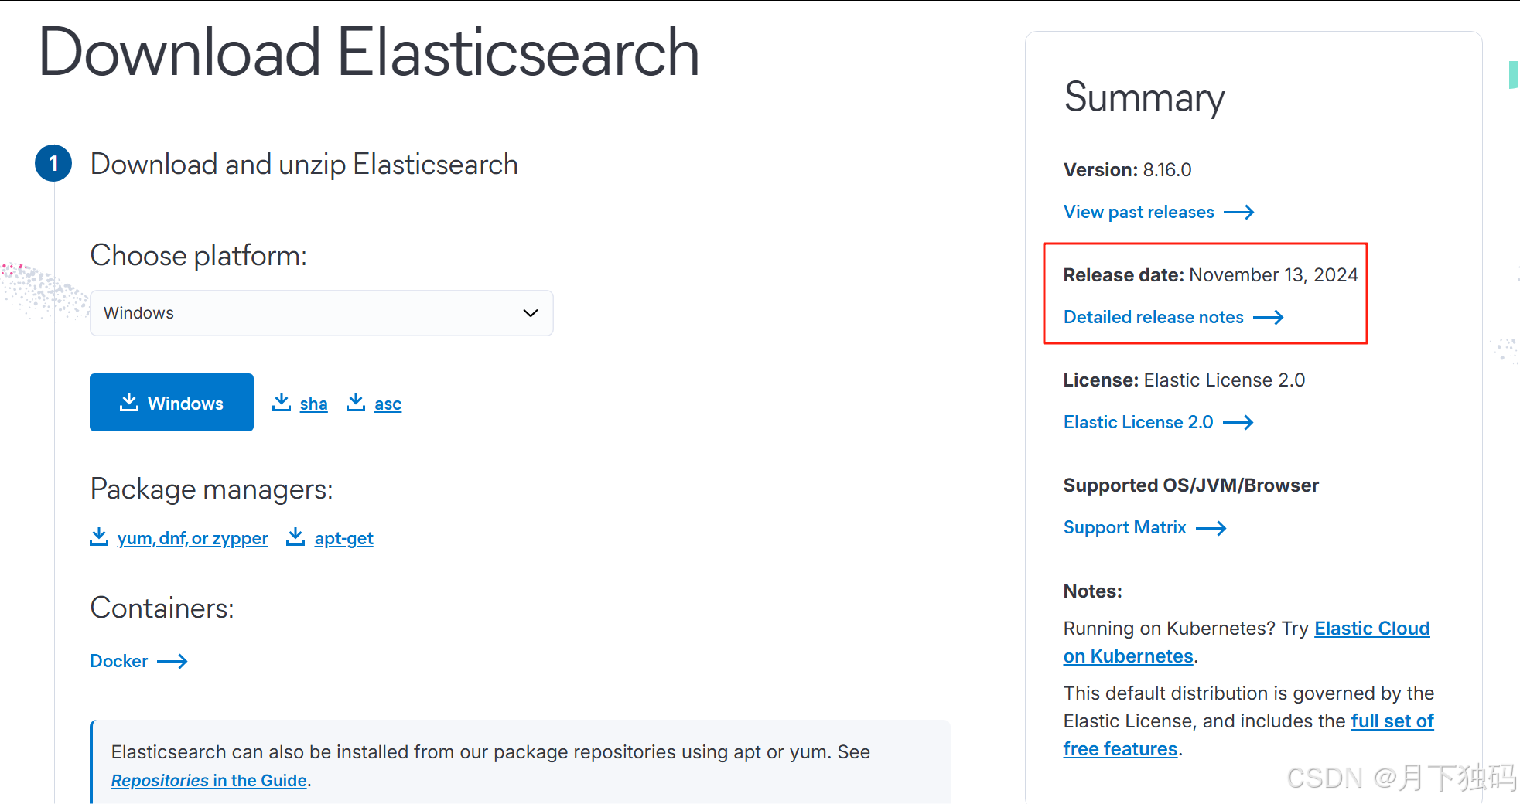
Task: Open the sha checksum link
Action: tap(313, 404)
